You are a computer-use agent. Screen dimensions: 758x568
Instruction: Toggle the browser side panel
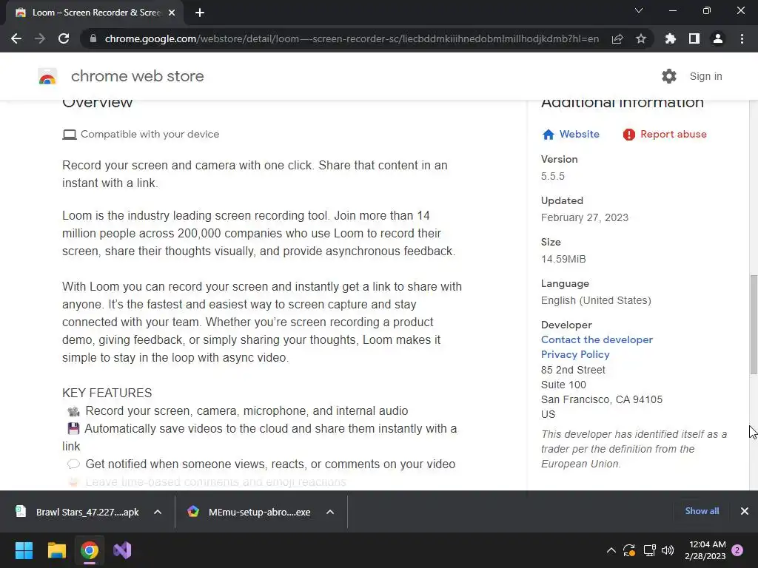point(694,38)
